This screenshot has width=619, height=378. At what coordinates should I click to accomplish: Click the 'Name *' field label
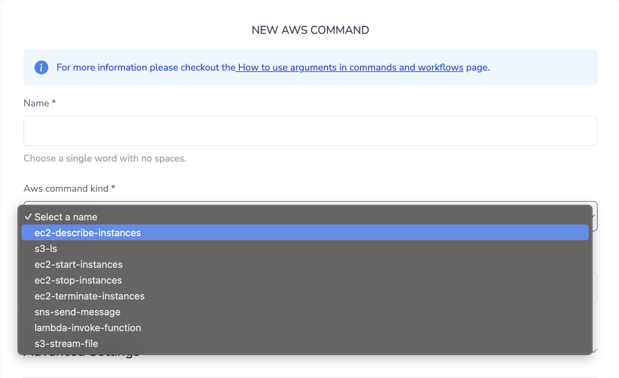point(40,103)
